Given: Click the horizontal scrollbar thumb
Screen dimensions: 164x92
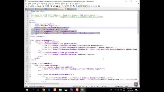Looking at the screenshot, I should [x=43, y=84].
